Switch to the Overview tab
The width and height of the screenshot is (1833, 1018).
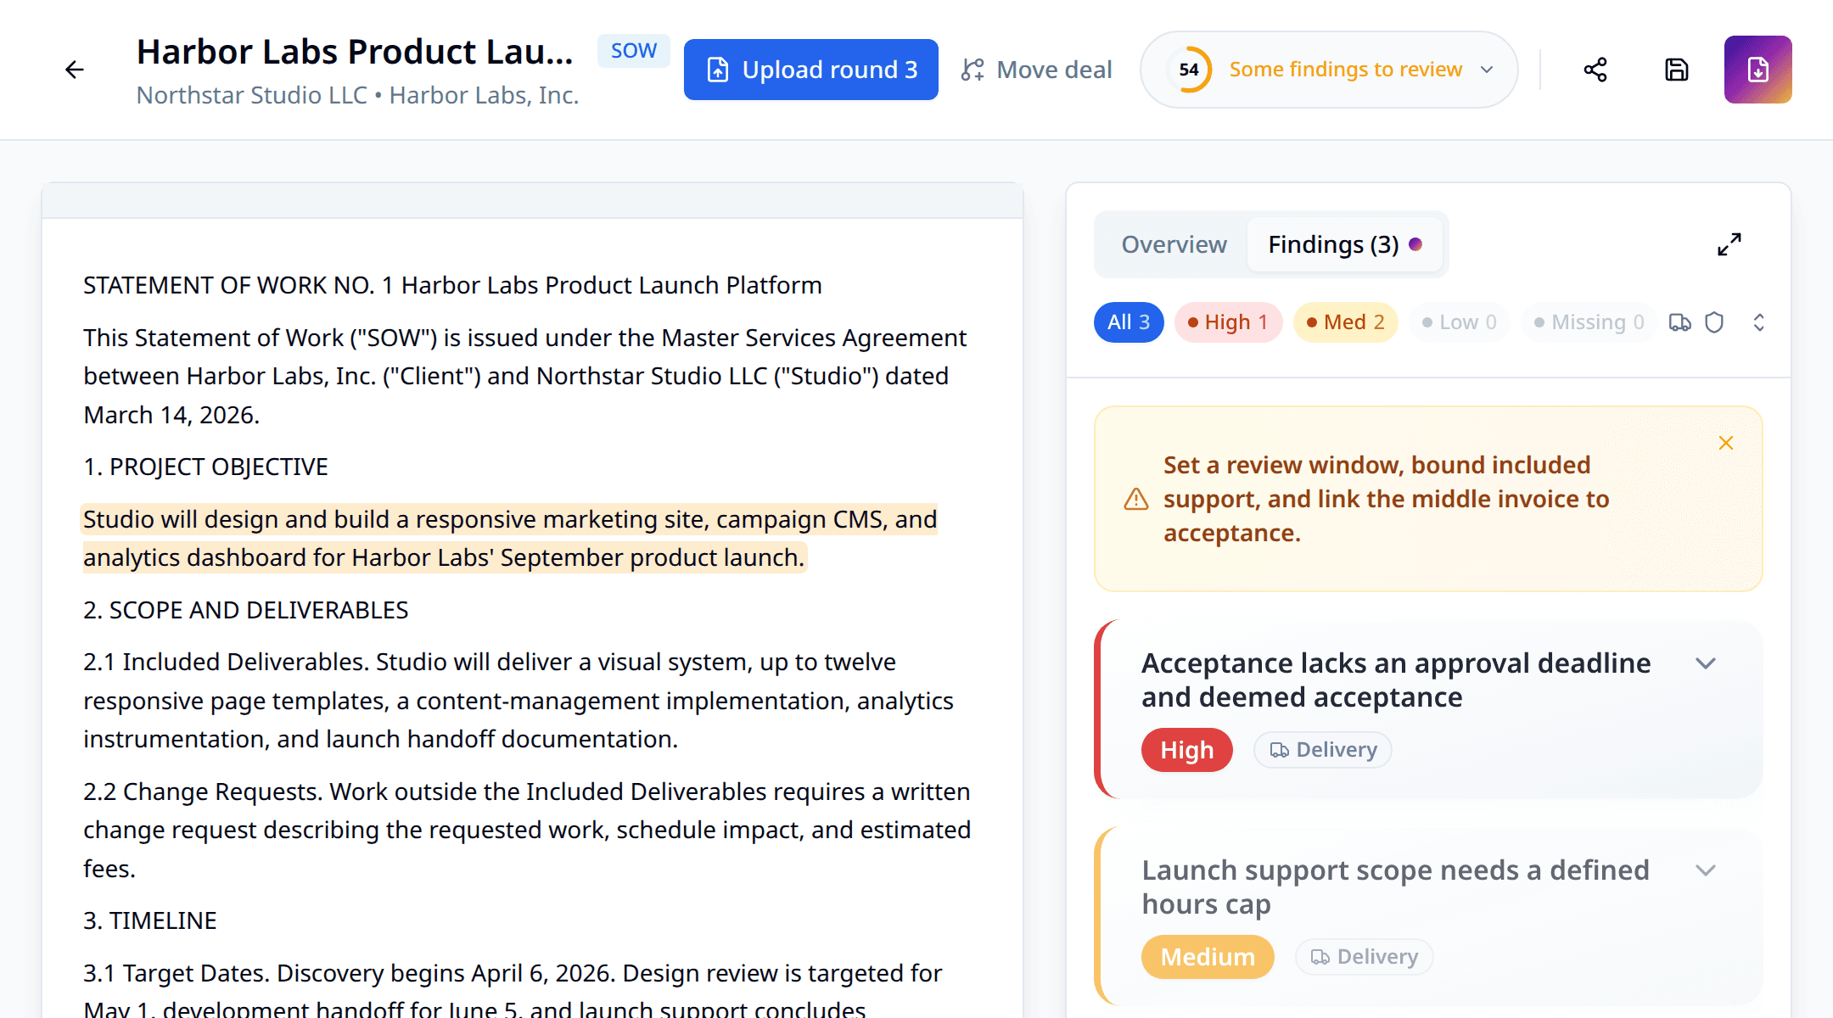1174,244
